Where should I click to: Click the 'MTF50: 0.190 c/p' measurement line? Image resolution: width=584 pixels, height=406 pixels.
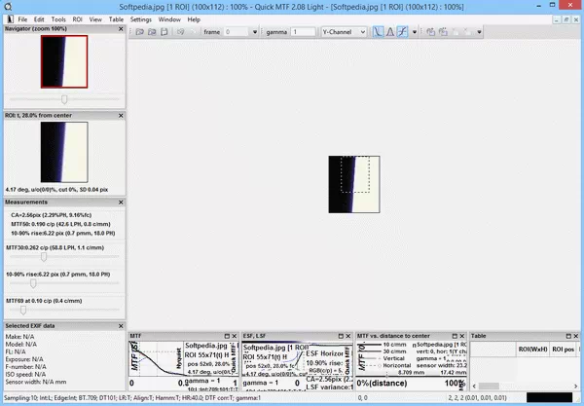(x=60, y=224)
